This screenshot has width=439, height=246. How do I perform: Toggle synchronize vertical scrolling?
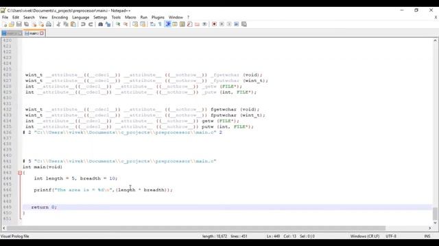coord(135,25)
